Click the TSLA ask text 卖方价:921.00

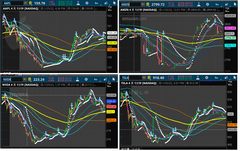tap(185, 79)
